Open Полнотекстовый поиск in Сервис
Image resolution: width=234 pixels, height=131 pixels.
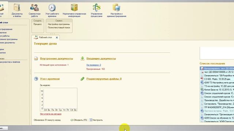click(x=59, y=28)
